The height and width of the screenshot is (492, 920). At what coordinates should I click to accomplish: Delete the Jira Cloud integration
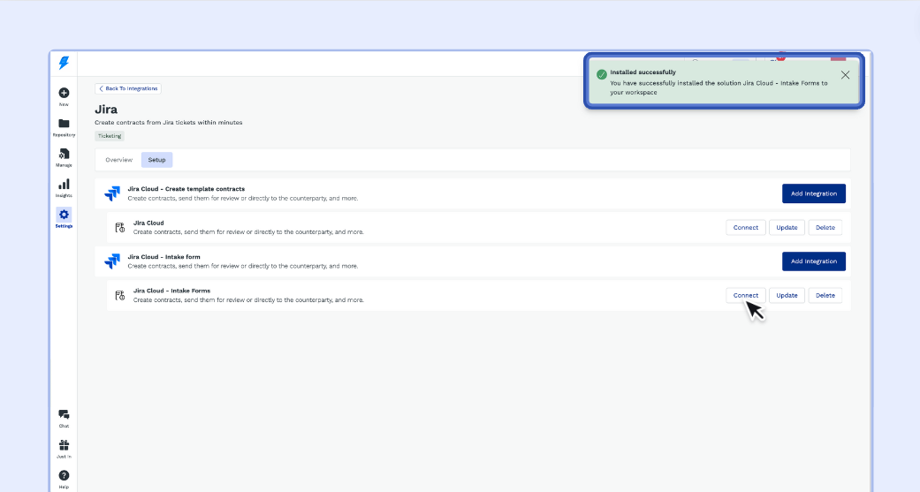pyautogui.click(x=825, y=228)
